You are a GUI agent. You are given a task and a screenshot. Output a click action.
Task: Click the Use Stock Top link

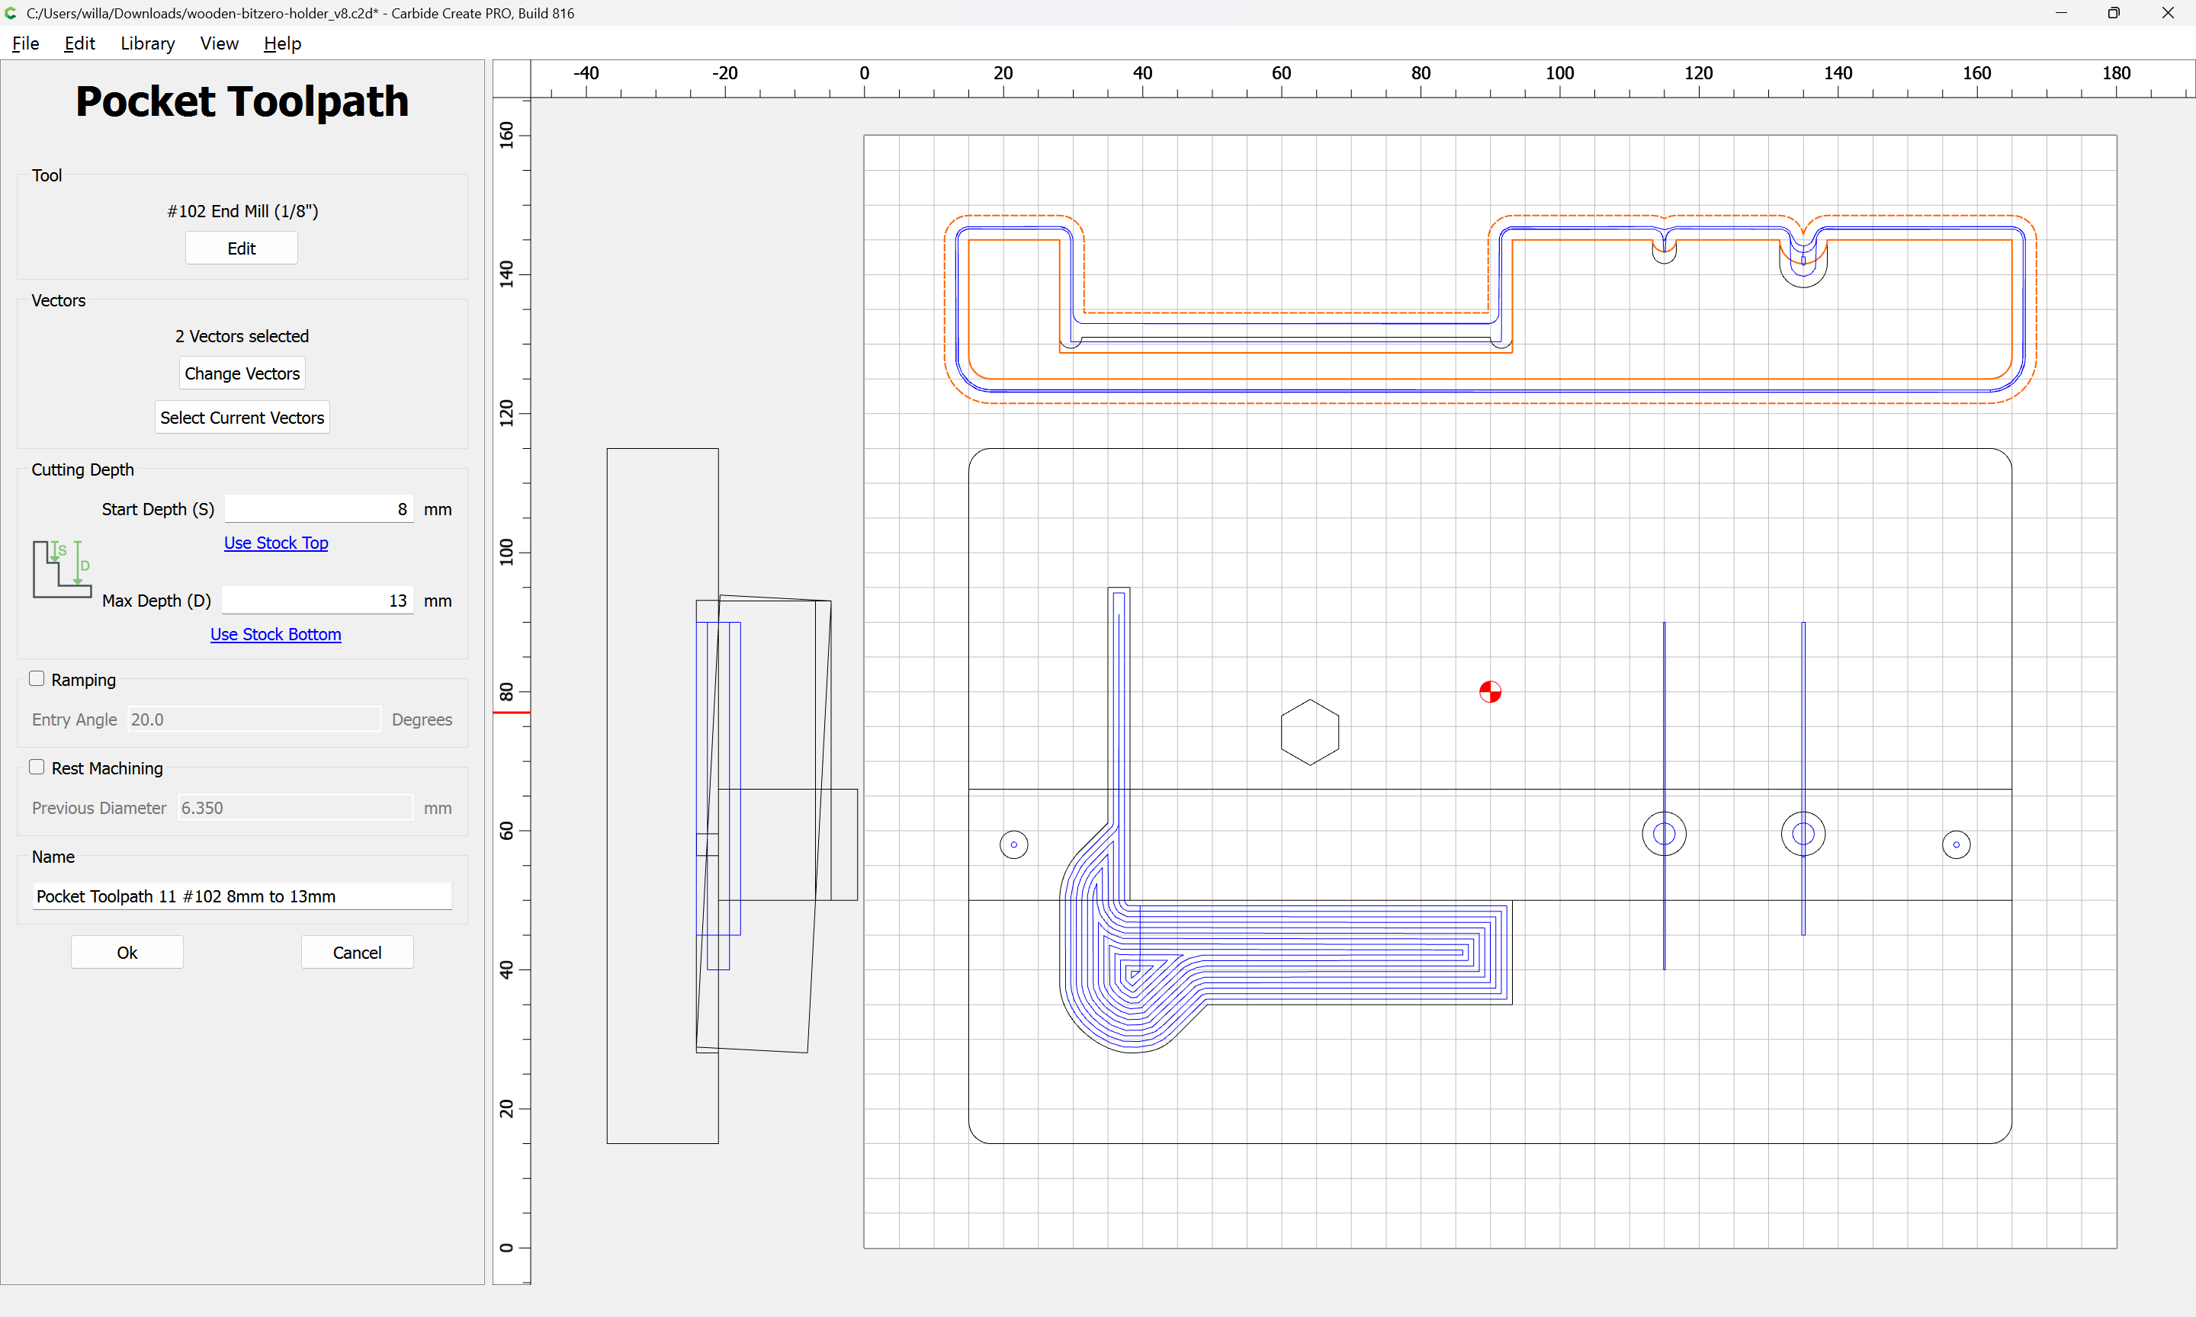[275, 542]
